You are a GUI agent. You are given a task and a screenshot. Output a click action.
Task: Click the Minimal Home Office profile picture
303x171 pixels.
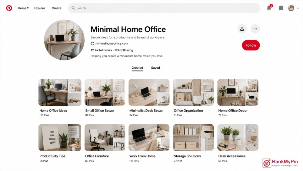pos(64,40)
